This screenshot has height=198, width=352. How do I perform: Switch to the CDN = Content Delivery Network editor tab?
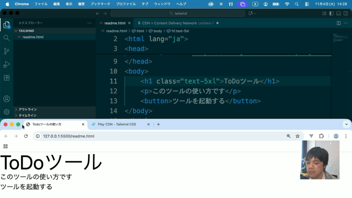[169, 23]
